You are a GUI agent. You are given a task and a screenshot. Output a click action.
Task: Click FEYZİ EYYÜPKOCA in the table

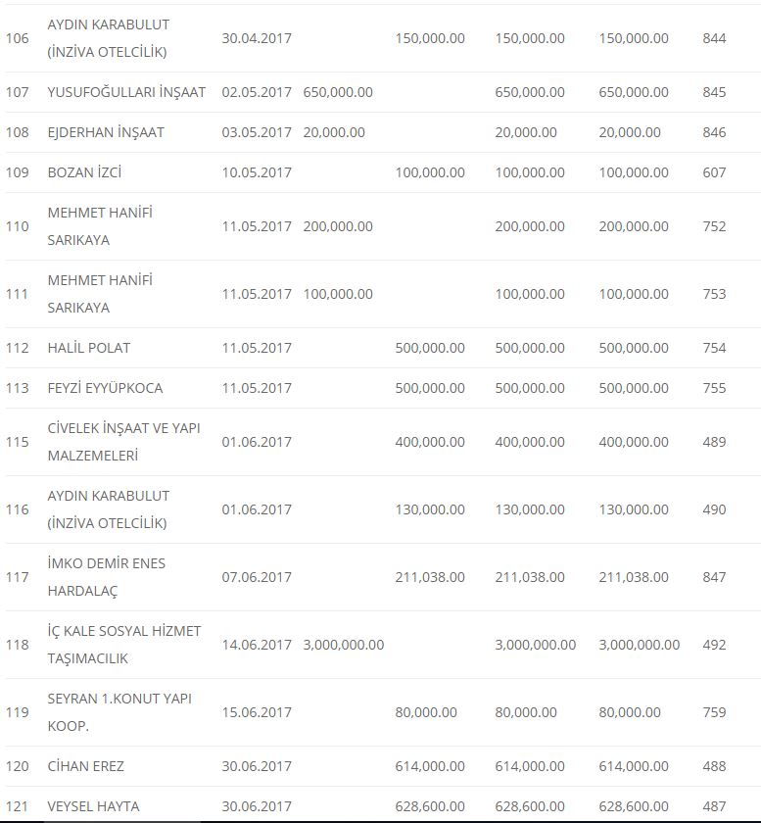[x=105, y=388]
